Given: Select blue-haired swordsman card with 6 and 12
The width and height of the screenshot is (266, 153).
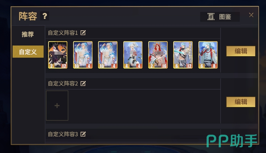Looking at the screenshot, I should point(183,55).
